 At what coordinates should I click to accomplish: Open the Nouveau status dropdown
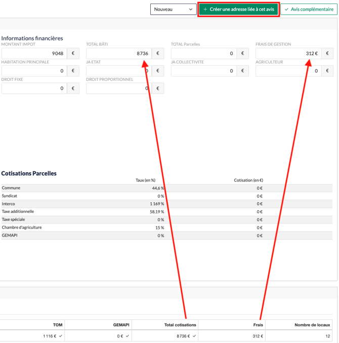coord(173,9)
